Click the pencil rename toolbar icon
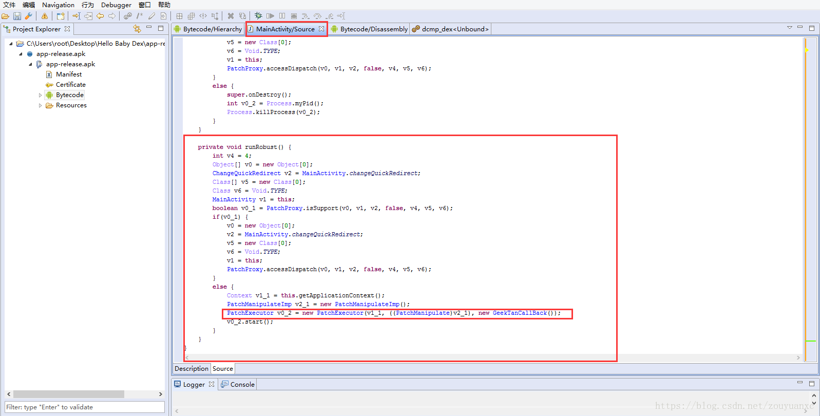The image size is (820, 416). point(151,16)
